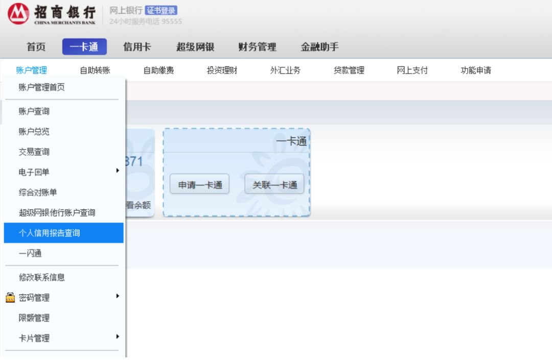Choose 交易查询 from the account menu
This screenshot has height=362, width=552.
point(34,152)
